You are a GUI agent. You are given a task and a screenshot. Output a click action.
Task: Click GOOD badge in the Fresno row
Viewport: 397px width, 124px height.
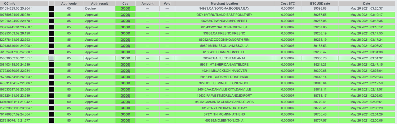click(x=125, y=33)
